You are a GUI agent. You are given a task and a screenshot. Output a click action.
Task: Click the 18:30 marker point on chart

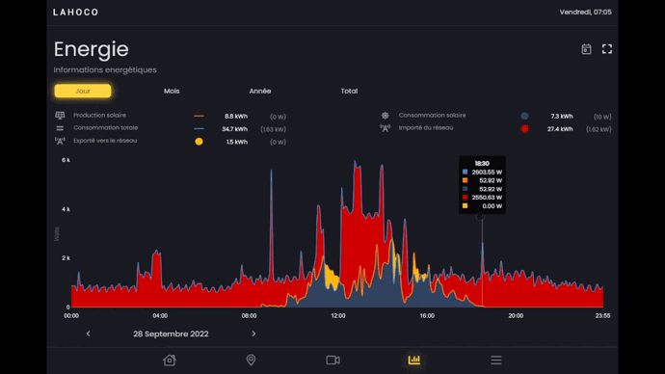coord(480,217)
